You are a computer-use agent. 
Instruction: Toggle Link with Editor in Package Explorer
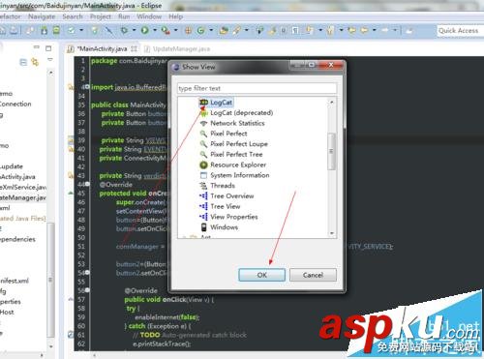point(35,62)
